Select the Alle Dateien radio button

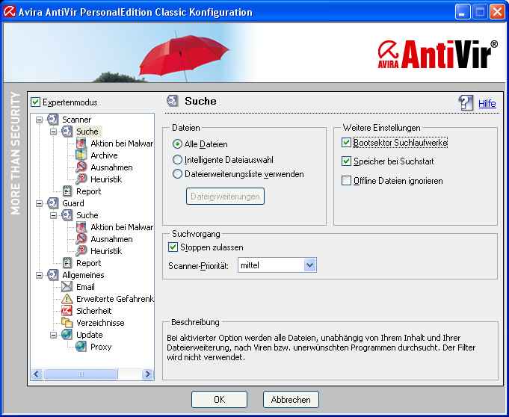point(177,143)
